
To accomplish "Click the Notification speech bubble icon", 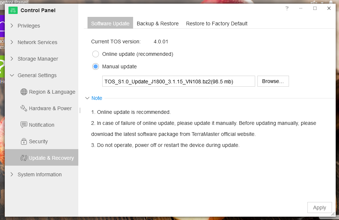I will click(x=24, y=125).
